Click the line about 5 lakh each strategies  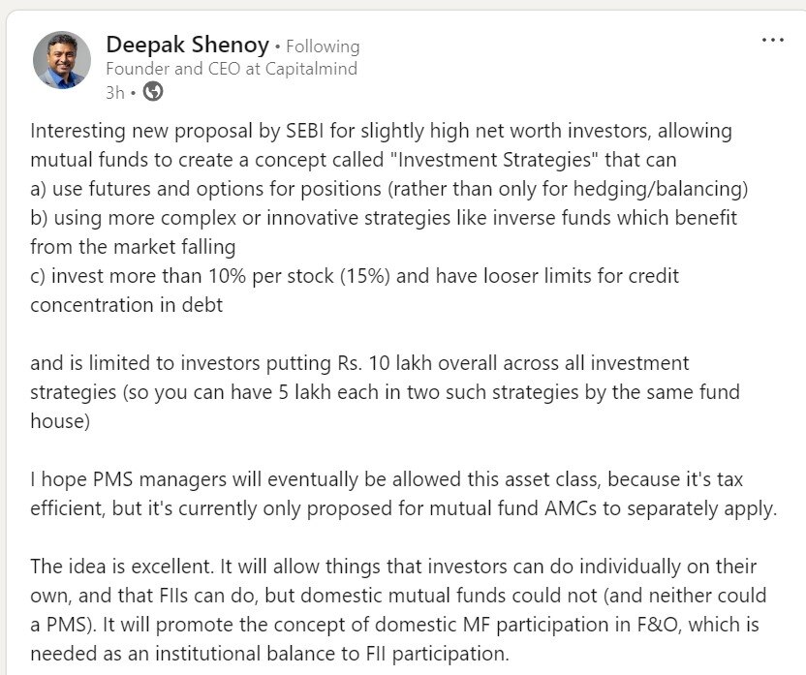pyautogui.click(x=385, y=392)
